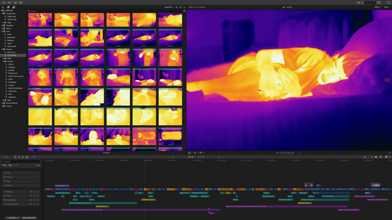
Task: Click the Edit Roles button
Action: [12, 218]
